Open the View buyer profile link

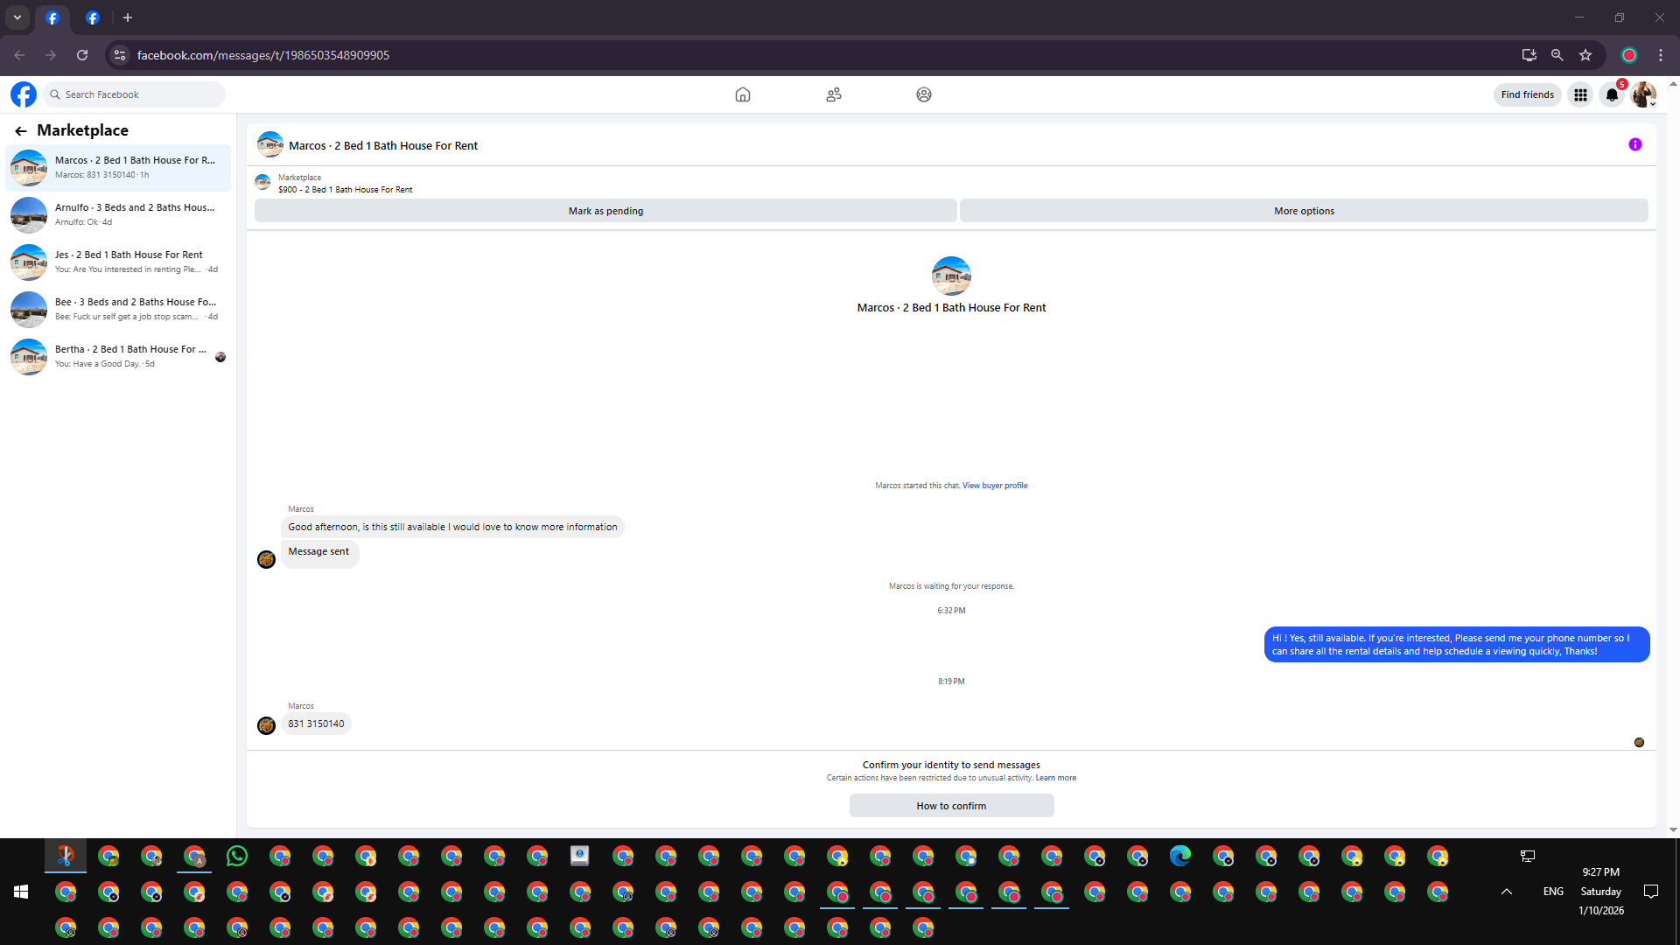pos(995,486)
